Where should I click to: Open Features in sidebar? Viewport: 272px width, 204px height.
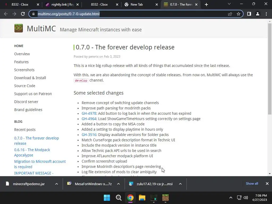tap(21, 62)
